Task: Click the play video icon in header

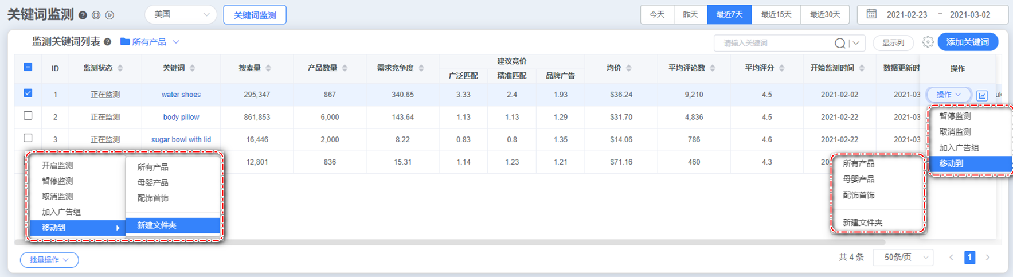Action: [109, 15]
